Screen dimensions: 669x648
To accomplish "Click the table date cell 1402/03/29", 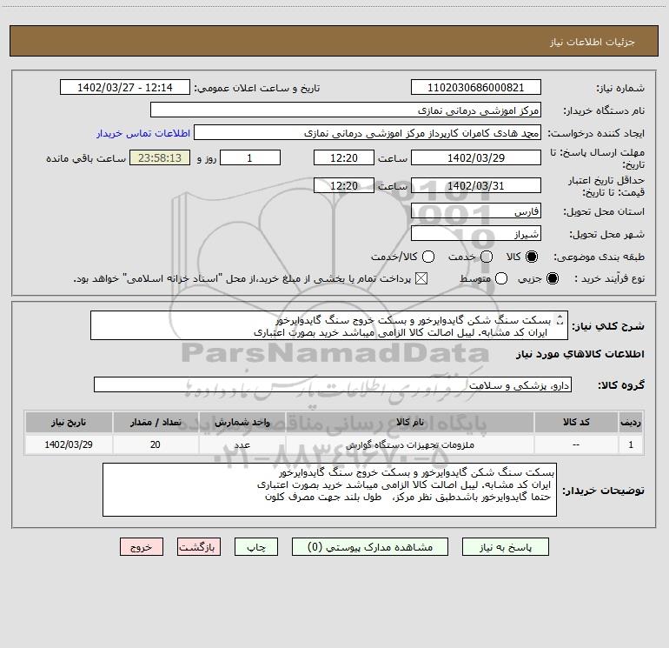I will coord(69,444).
